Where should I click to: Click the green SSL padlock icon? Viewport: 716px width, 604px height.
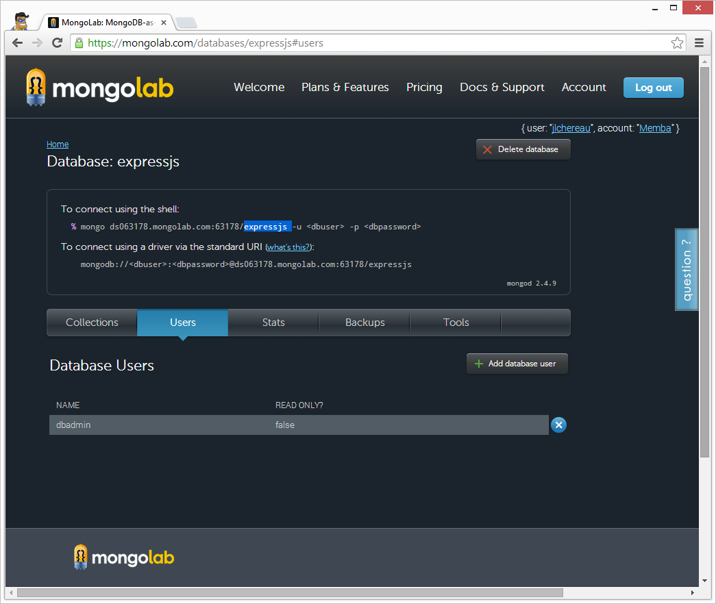coord(79,43)
